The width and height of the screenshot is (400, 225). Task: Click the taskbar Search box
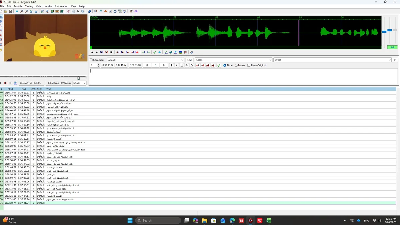(x=159, y=220)
